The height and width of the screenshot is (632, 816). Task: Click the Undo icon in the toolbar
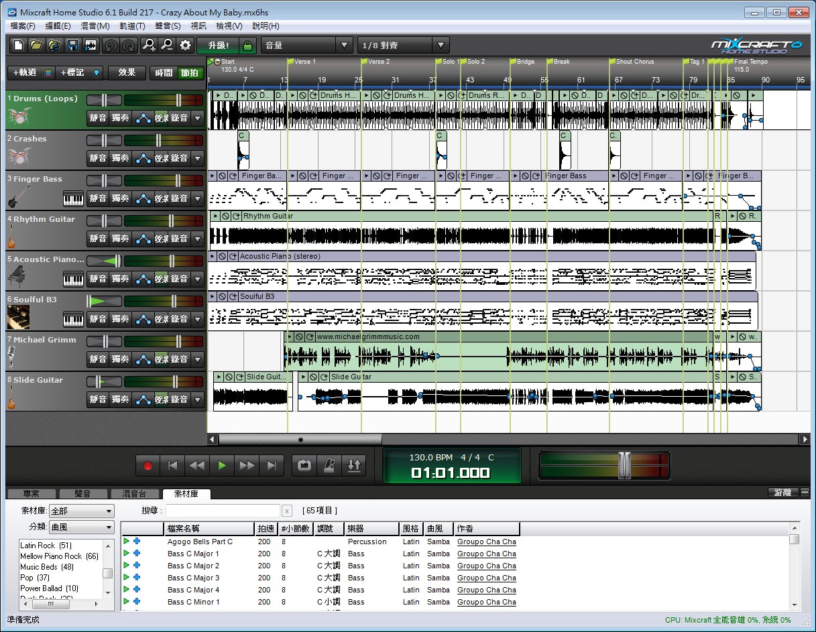coord(111,46)
